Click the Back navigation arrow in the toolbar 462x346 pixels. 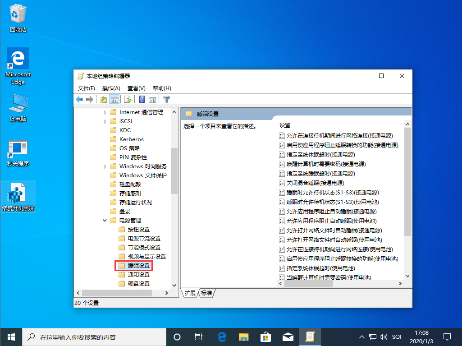79,99
